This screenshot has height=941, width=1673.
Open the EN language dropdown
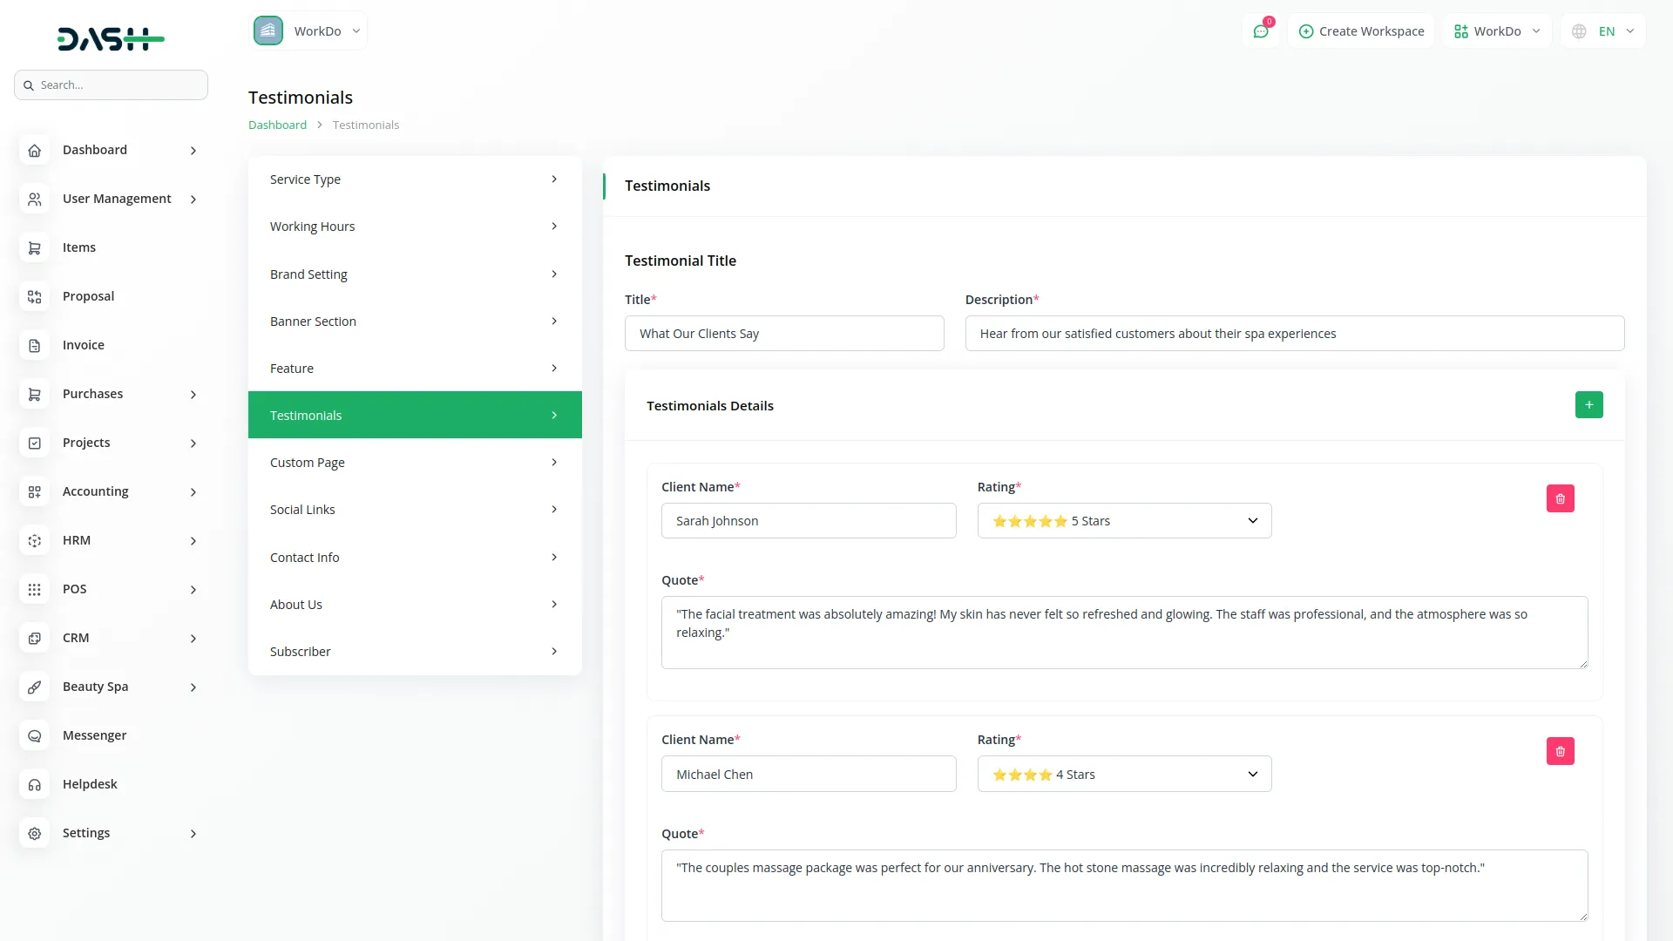point(1604,31)
